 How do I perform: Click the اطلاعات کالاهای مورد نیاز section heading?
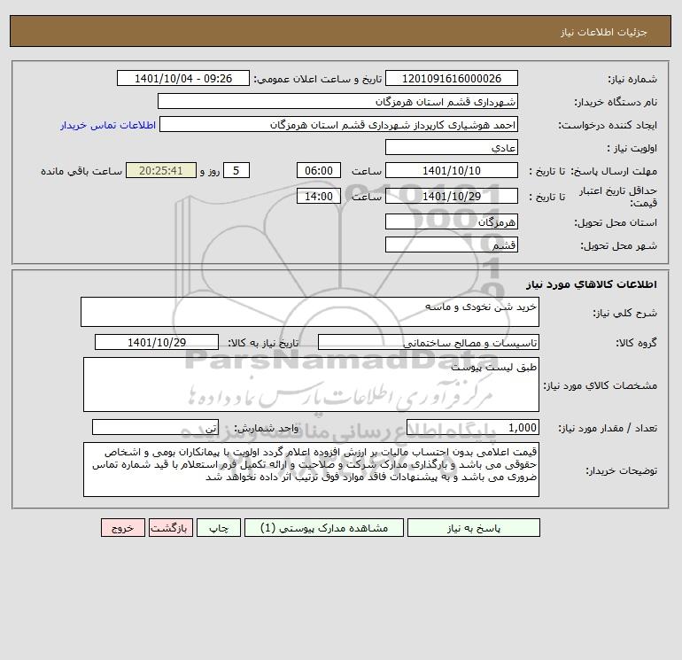click(592, 284)
